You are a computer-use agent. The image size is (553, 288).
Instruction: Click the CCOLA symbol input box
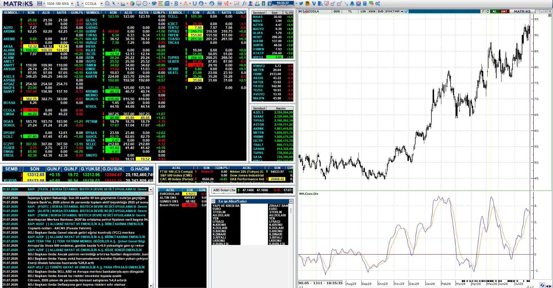[92, 4]
